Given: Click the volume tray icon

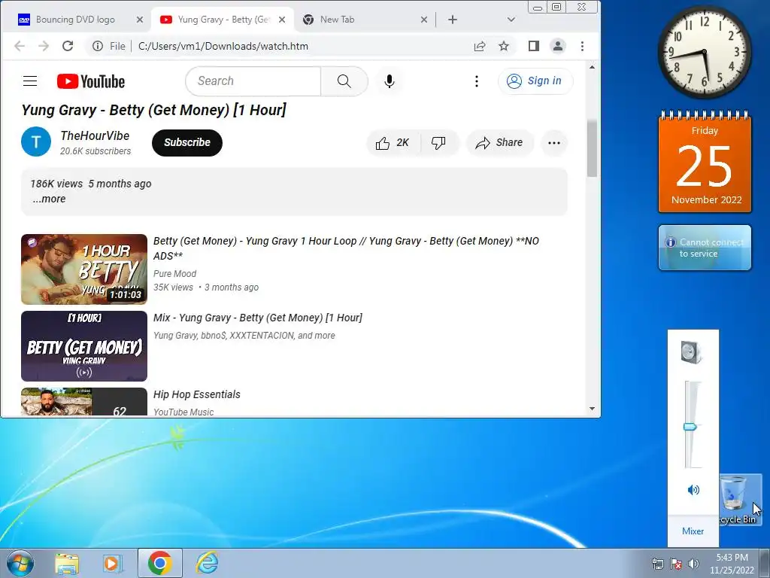Looking at the screenshot, I should click(x=693, y=564).
